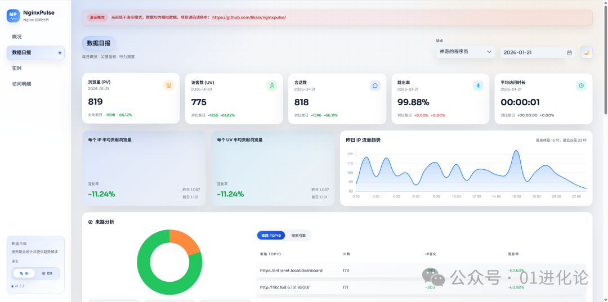The image size is (608, 302).
Task: Click the -63.92% change rate cell
Action: 516,287
